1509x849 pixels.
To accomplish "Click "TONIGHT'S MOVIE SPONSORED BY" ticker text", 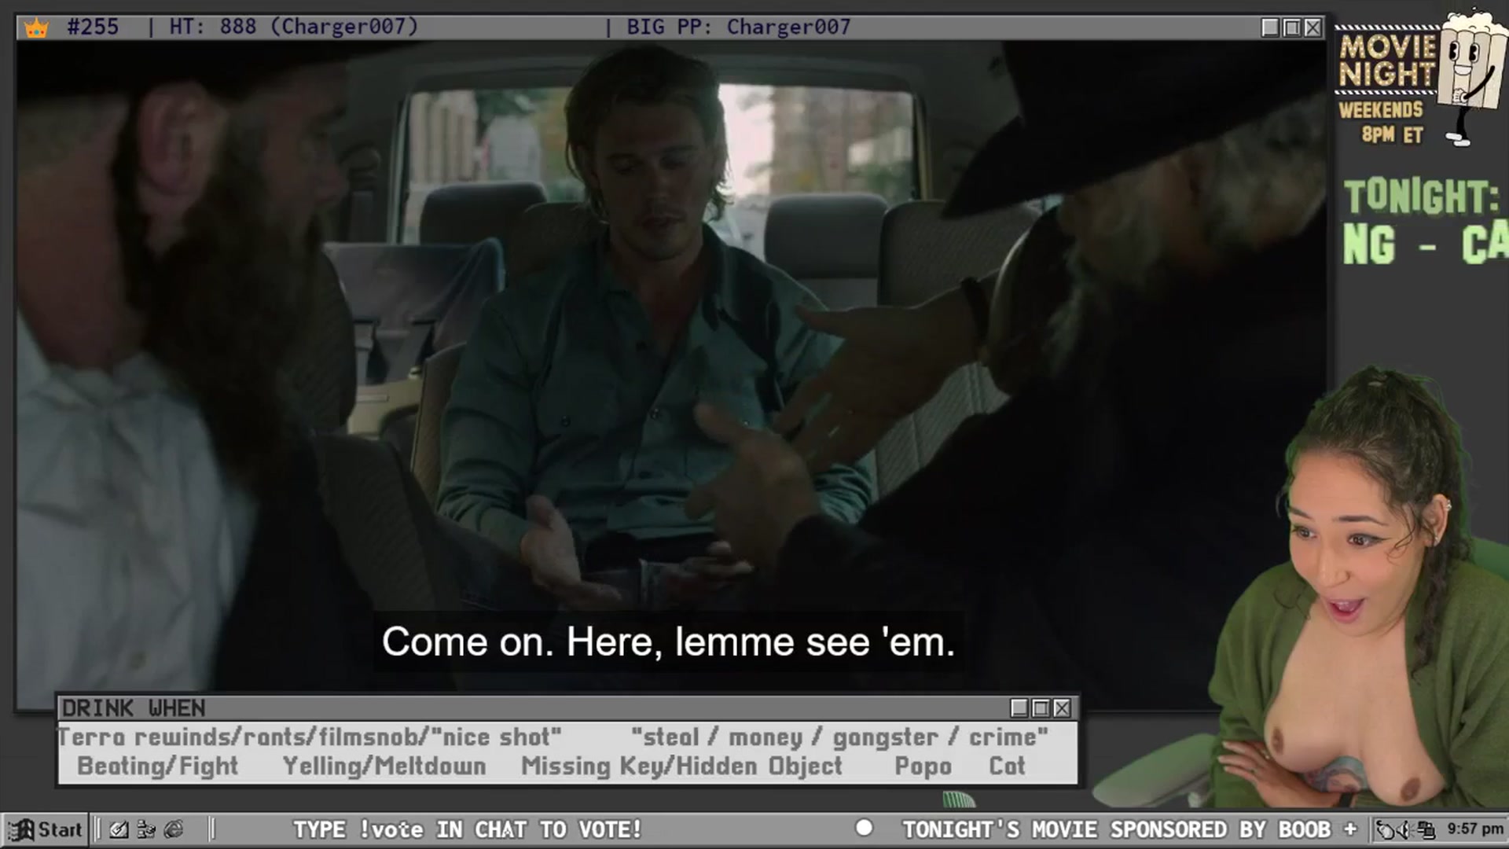I will pyautogui.click(x=1087, y=829).
